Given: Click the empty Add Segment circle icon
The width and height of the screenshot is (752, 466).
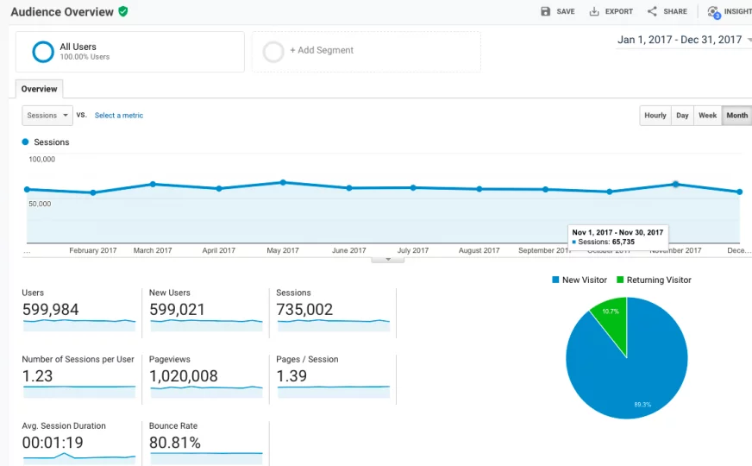Looking at the screenshot, I should tap(273, 52).
